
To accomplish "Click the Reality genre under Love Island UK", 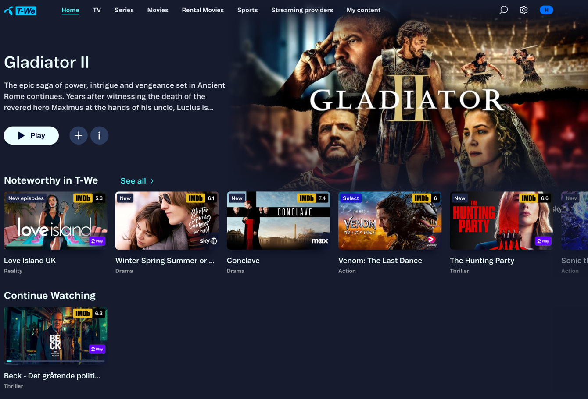I will (13, 271).
